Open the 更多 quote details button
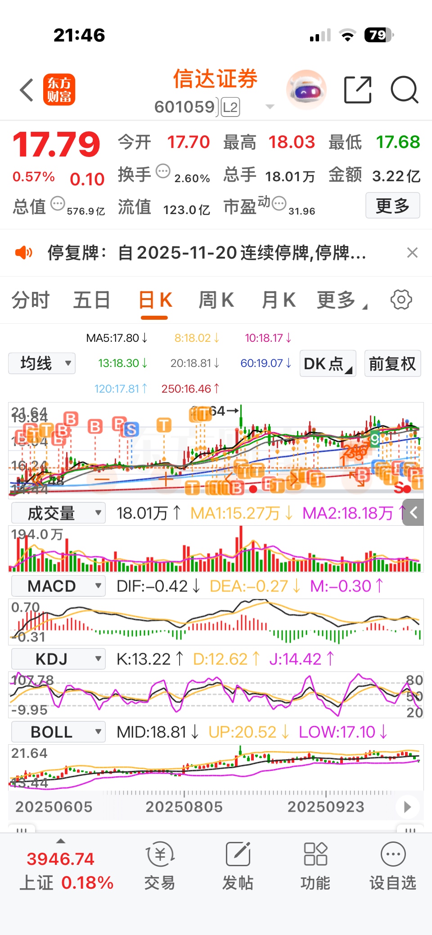The image size is (432, 935). (393, 206)
